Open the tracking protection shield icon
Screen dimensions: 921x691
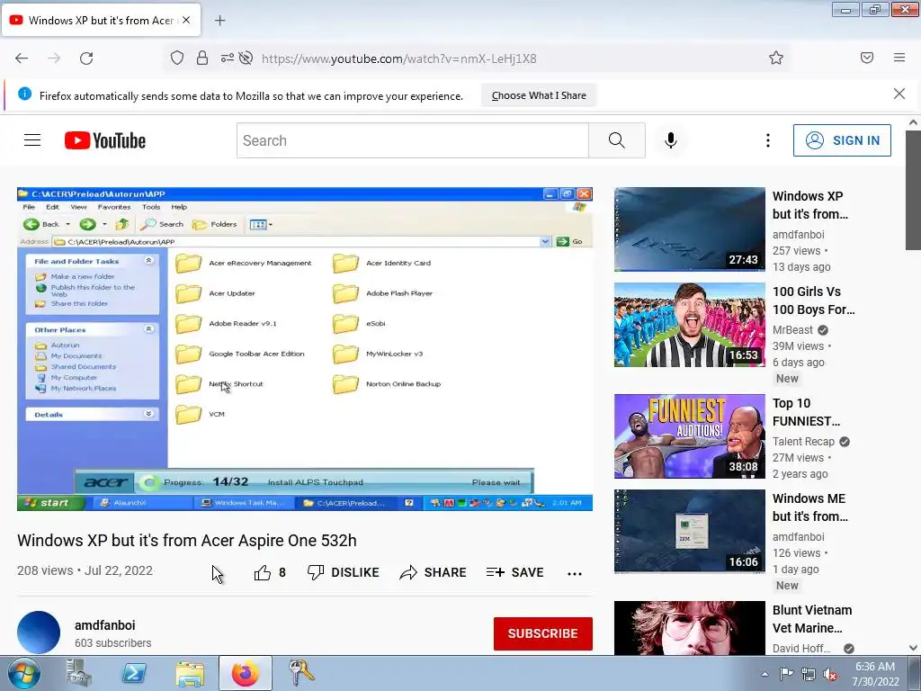tap(177, 58)
